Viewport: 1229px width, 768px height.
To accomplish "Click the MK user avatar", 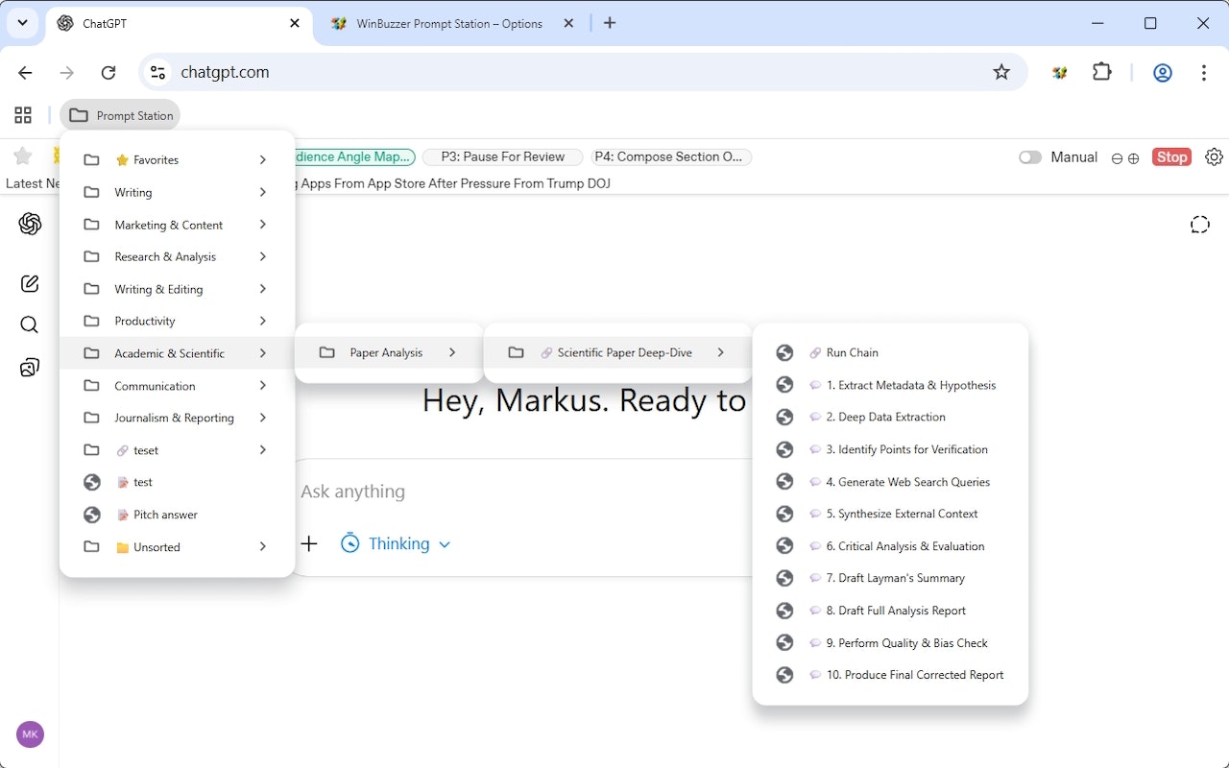I will click(x=30, y=734).
